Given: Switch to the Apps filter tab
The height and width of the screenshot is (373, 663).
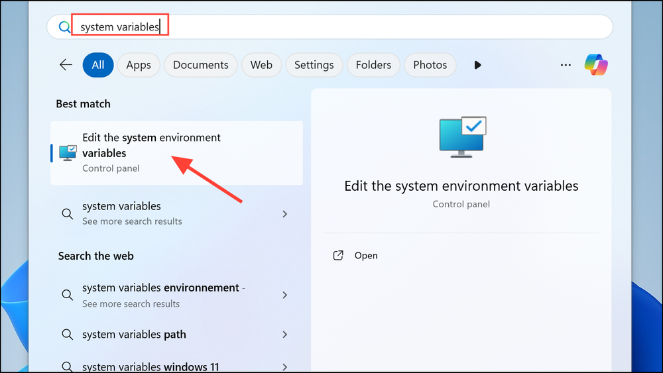Looking at the screenshot, I should coord(139,65).
